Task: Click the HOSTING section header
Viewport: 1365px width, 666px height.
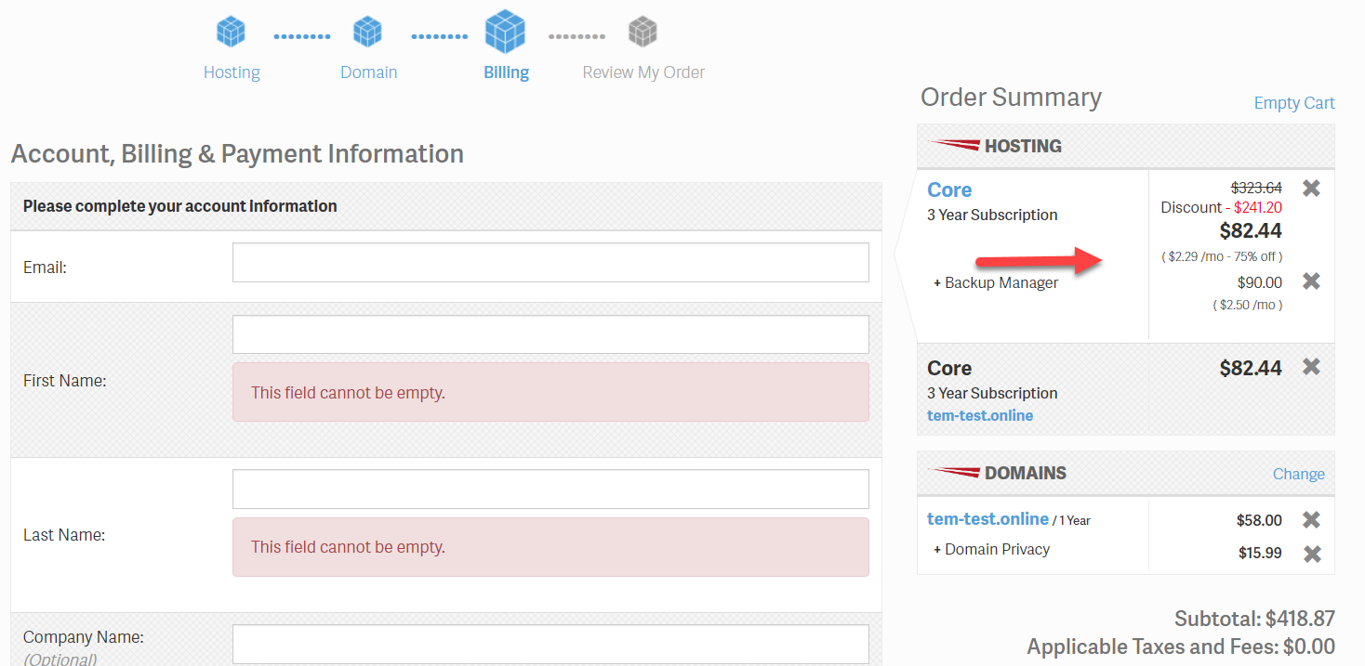Action: click(x=1126, y=146)
